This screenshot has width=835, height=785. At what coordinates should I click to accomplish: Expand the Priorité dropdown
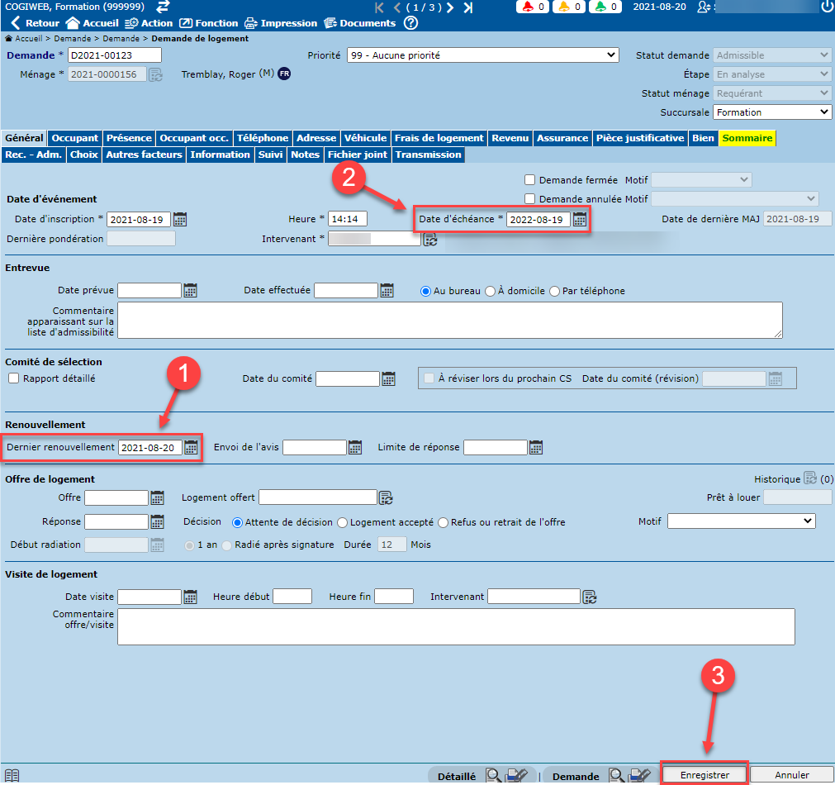coord(482,55)
